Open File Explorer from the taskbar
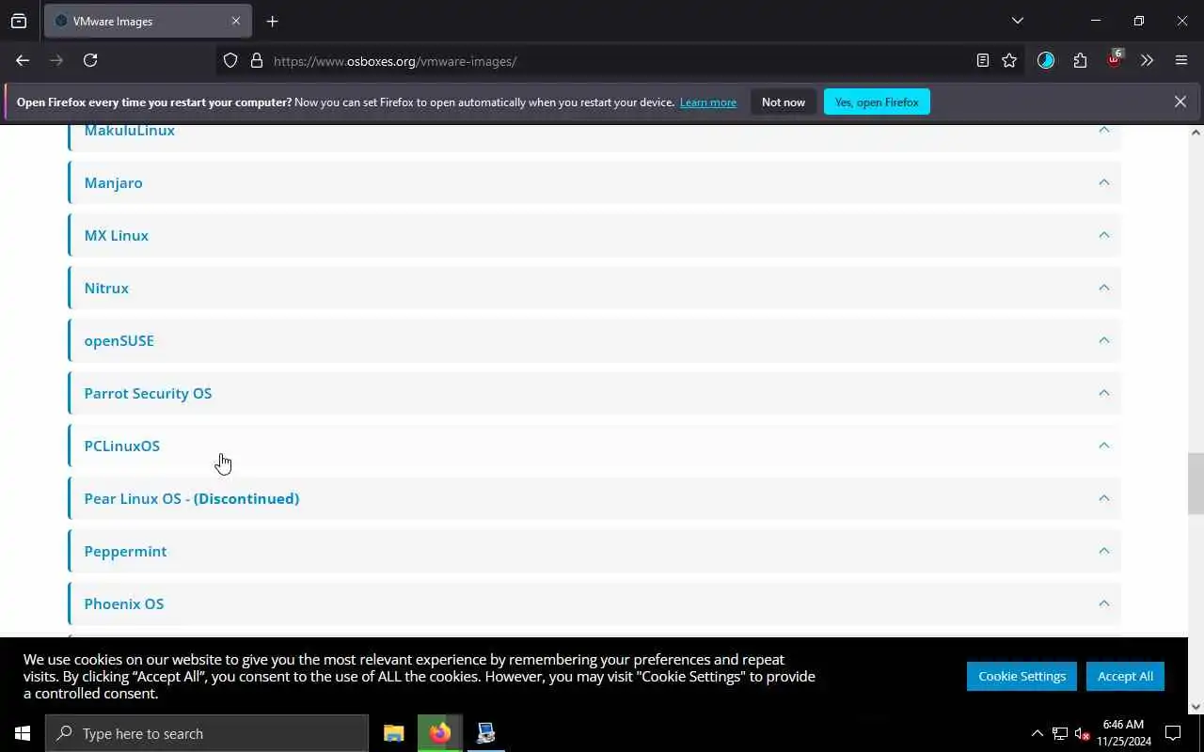This screenshot has width=1204, height=752. tap(394, 733)
